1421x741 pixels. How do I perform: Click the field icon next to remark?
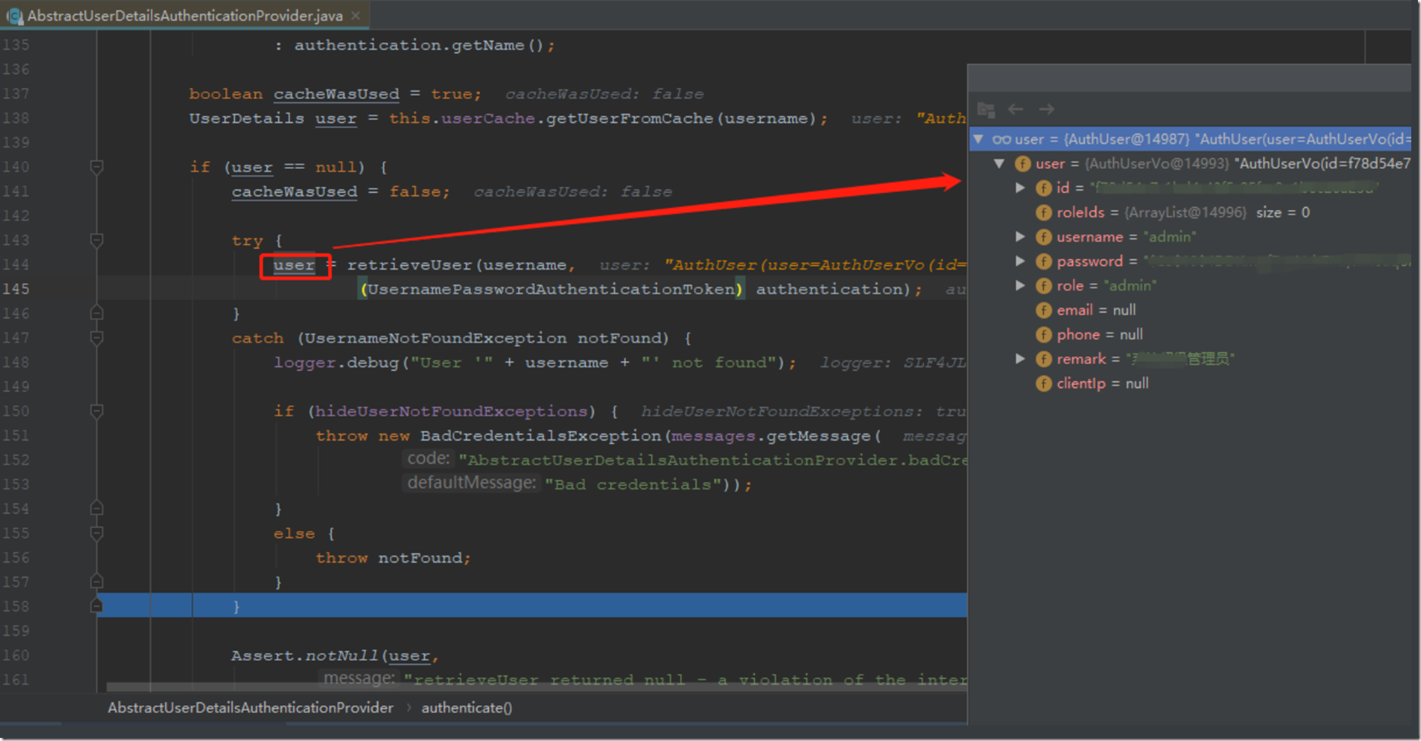pyautogui.click(x=1044, y=359)
